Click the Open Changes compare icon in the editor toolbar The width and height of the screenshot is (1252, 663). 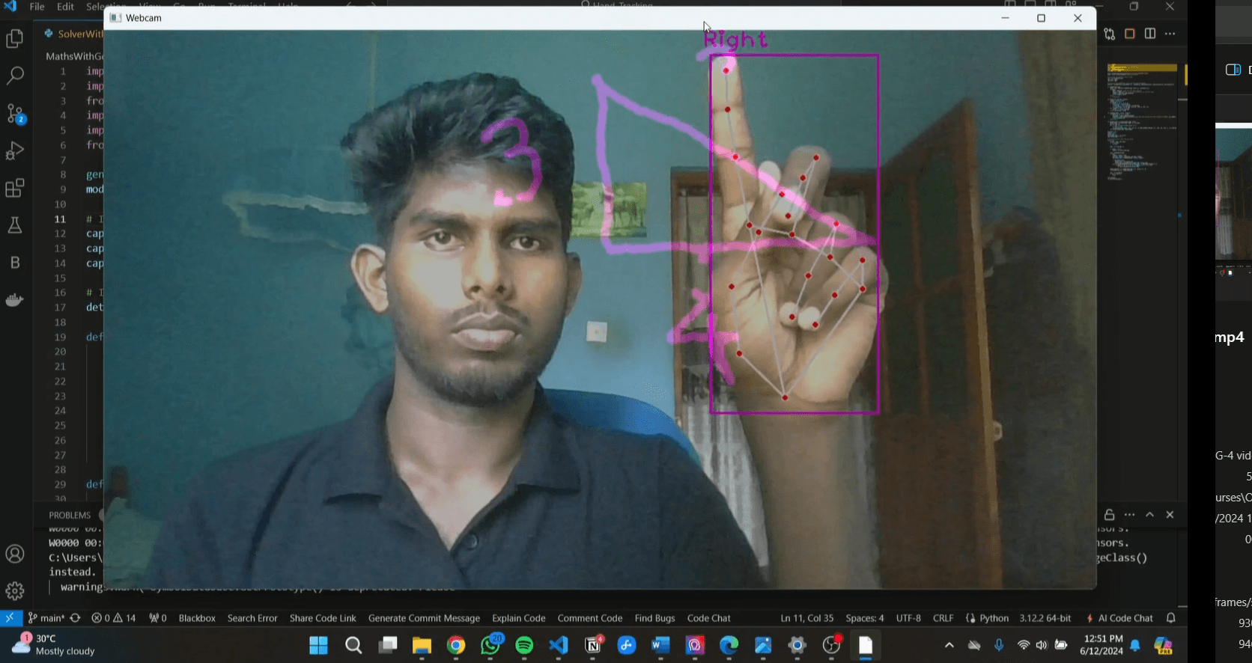[x=1110, y=34]
